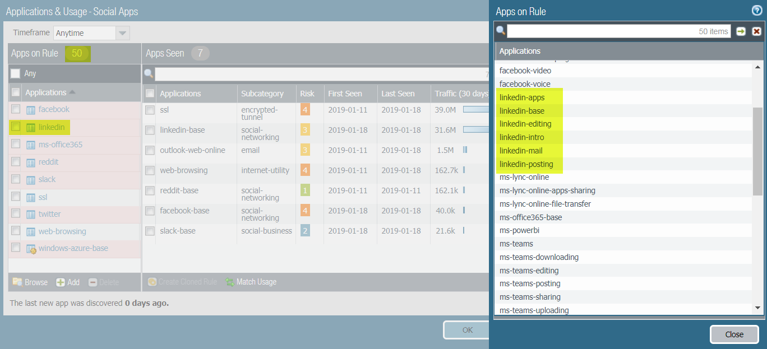Click the green arrow export icon
Image resolution: width=767 pixels, height=349 pixels.
pos(741,31)
